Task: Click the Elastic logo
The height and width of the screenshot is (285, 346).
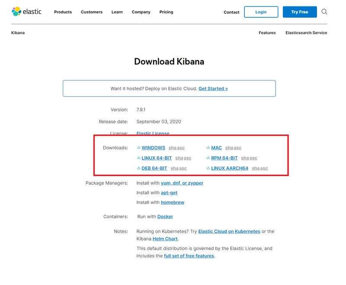Action: click(26, 12)
